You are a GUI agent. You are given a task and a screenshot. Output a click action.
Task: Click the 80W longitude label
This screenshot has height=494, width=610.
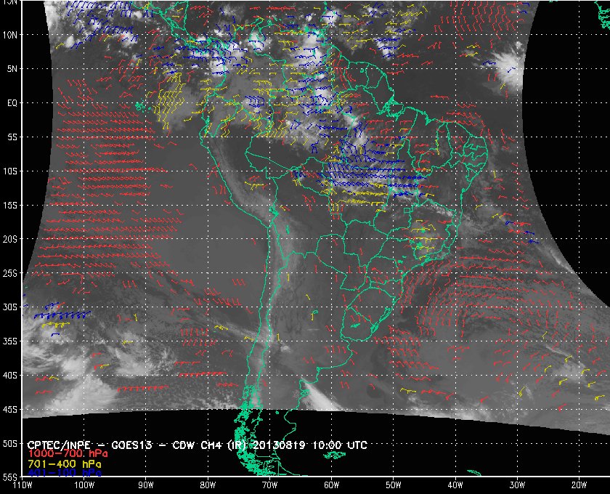[x=208, y=485]
